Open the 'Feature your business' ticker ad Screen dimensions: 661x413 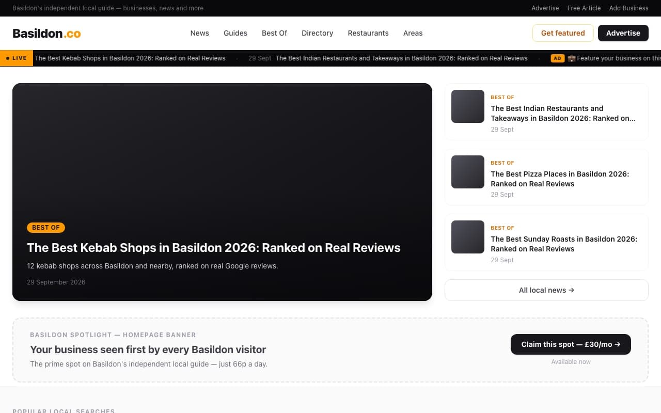tap(614, 58)
